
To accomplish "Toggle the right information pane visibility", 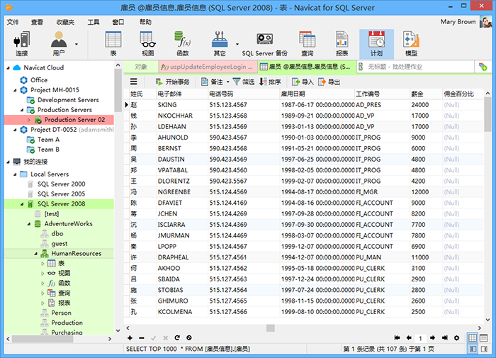I will [484, 349].
